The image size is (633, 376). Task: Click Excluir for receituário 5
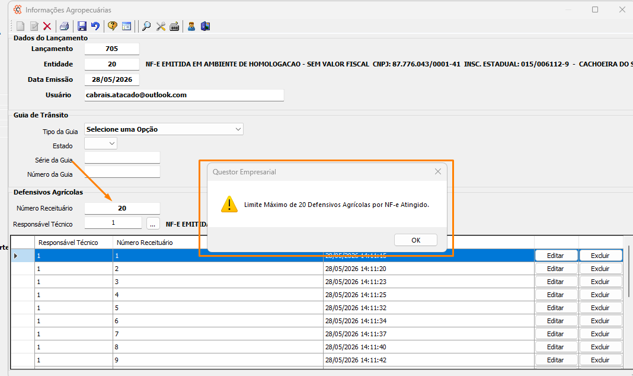coord(601,308)
